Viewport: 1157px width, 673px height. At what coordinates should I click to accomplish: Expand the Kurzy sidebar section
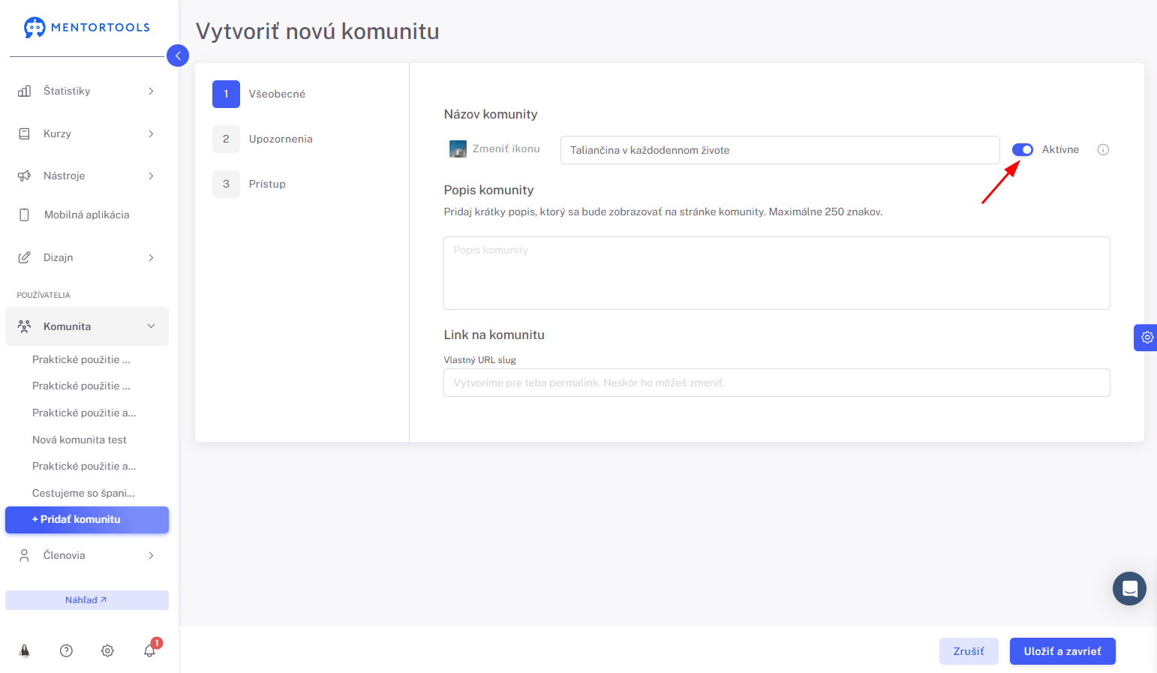[x=87, y=134]
